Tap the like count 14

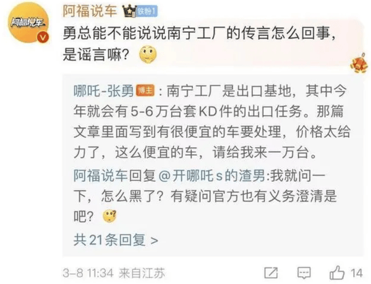pos(357,273)
